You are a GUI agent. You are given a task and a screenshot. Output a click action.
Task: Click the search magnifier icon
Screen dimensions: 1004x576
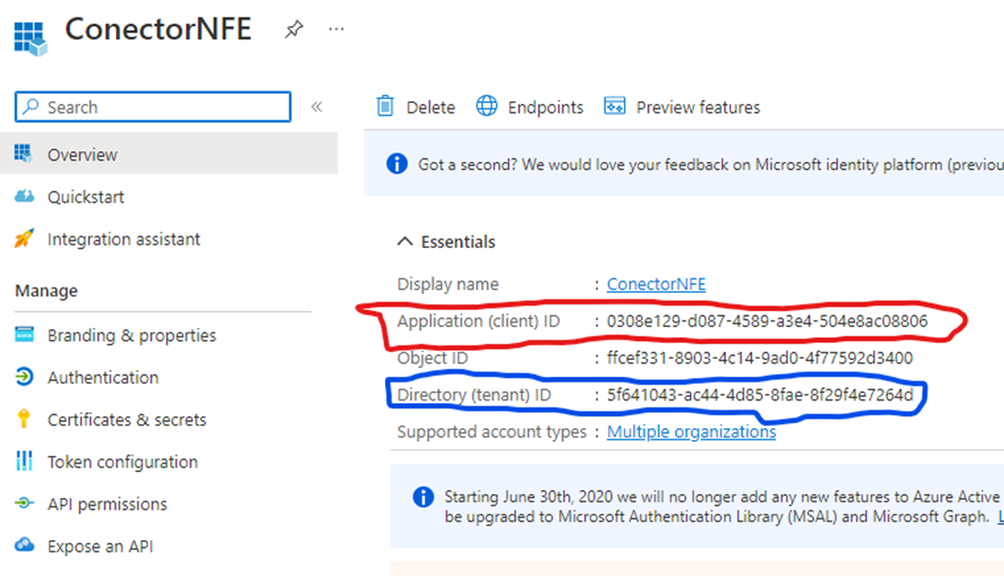(x=30, y=107)
